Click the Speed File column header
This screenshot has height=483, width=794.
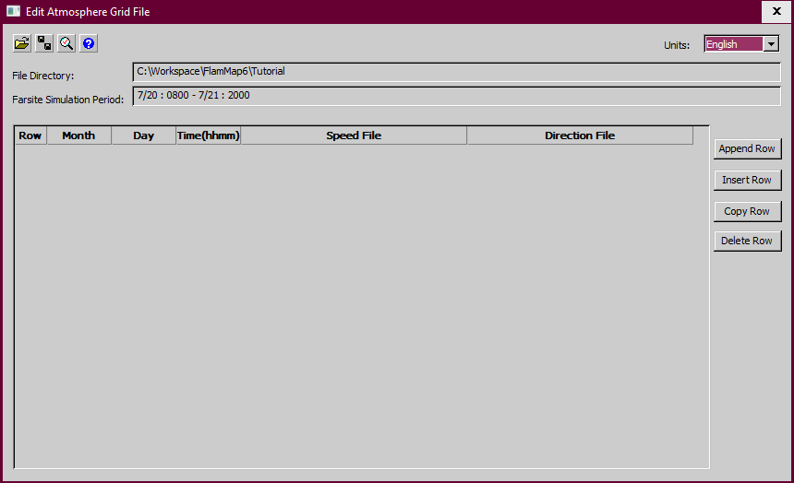354,135
